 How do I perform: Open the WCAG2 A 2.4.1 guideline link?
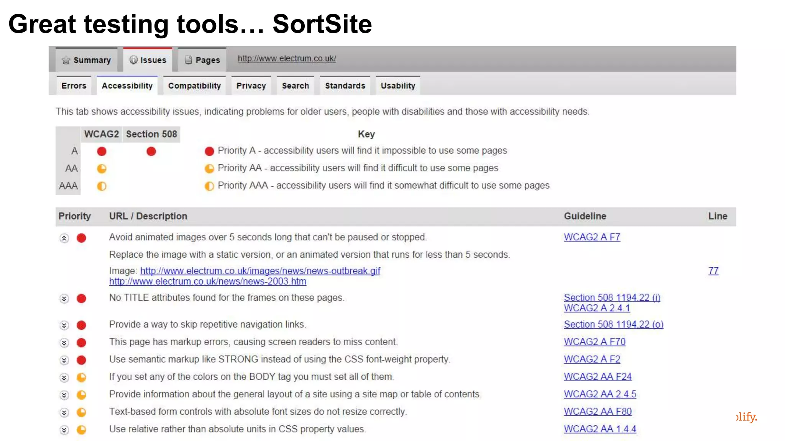597,308
